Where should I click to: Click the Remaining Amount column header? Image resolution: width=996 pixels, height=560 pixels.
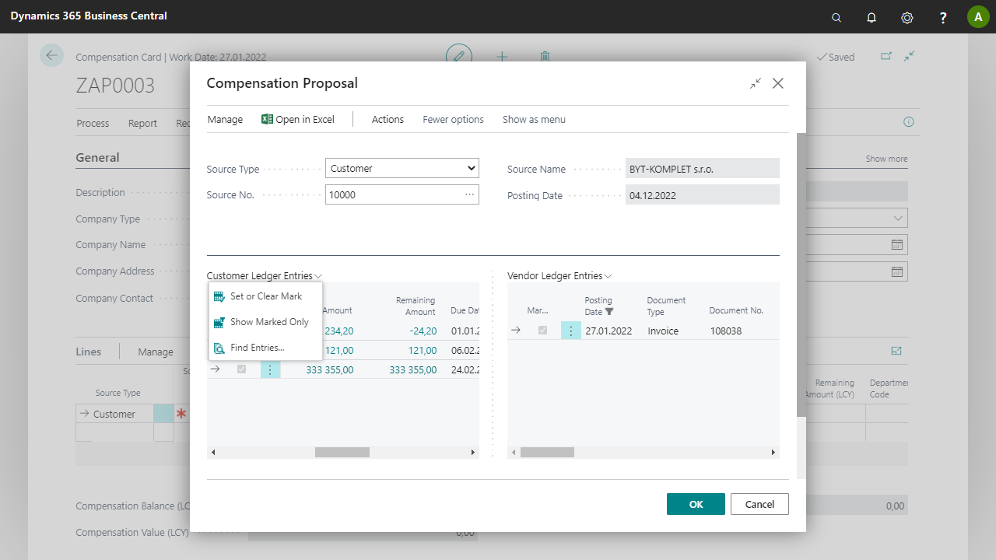point(416,306)
